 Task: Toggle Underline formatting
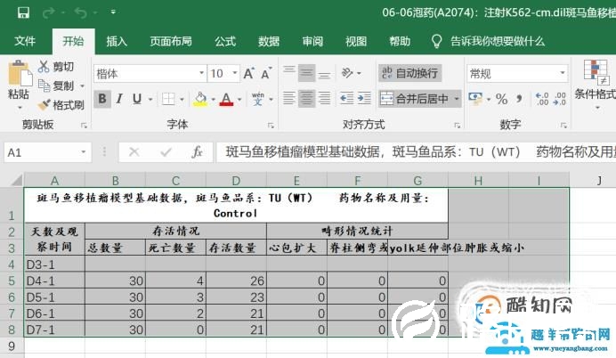(x=137, y=98)
